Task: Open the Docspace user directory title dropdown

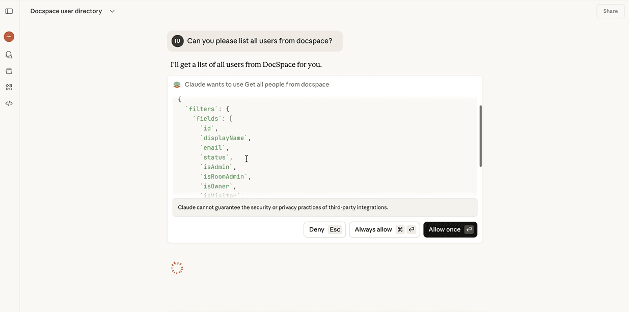Action: 66,11
